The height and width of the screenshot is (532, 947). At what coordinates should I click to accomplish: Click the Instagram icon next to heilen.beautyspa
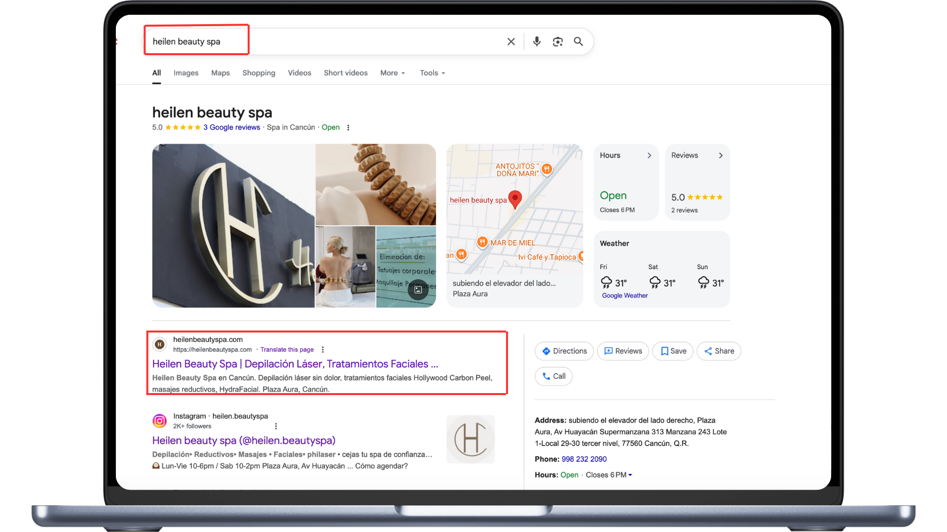click(x=159, y=421)
